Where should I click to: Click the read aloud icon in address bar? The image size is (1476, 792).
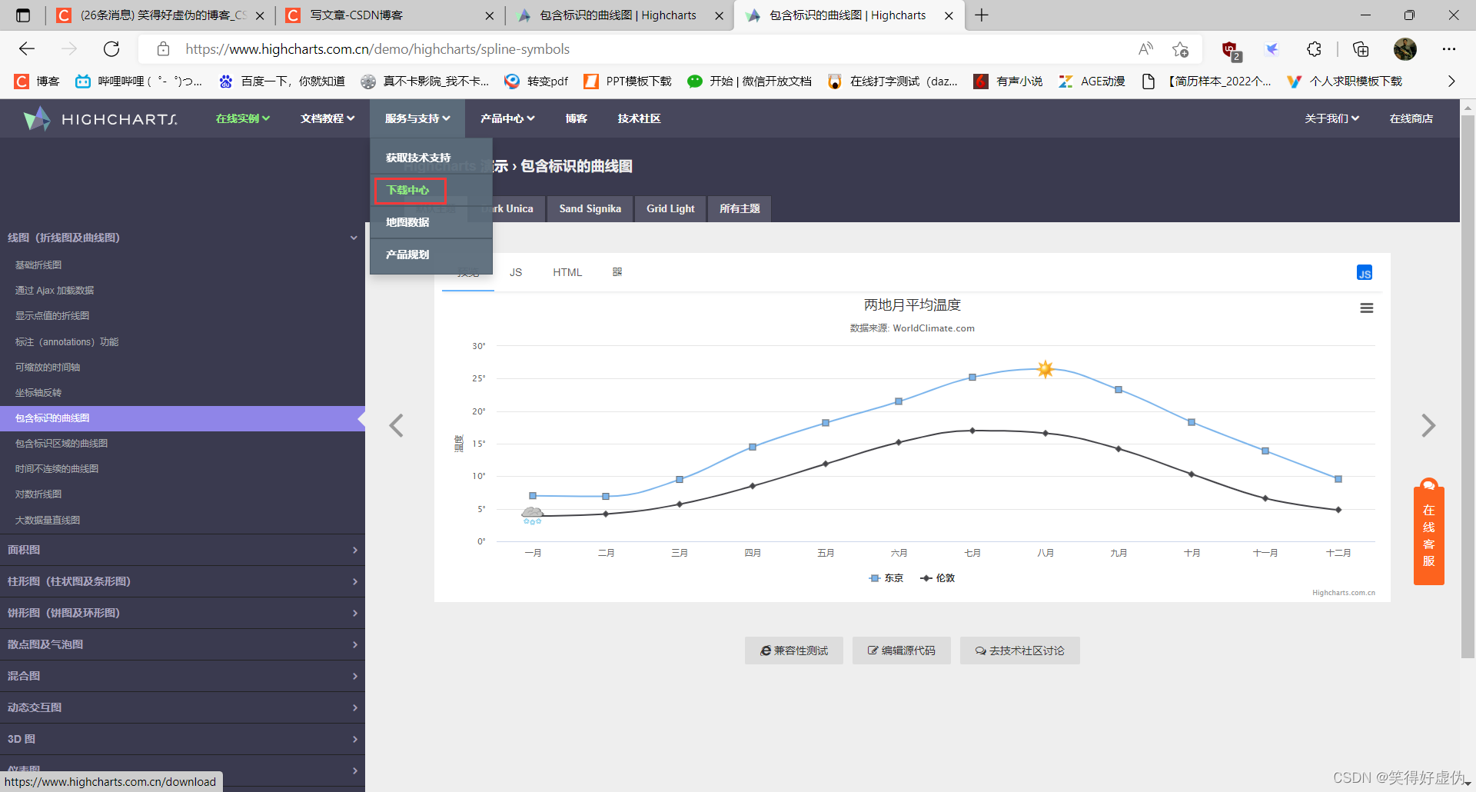1145,49
